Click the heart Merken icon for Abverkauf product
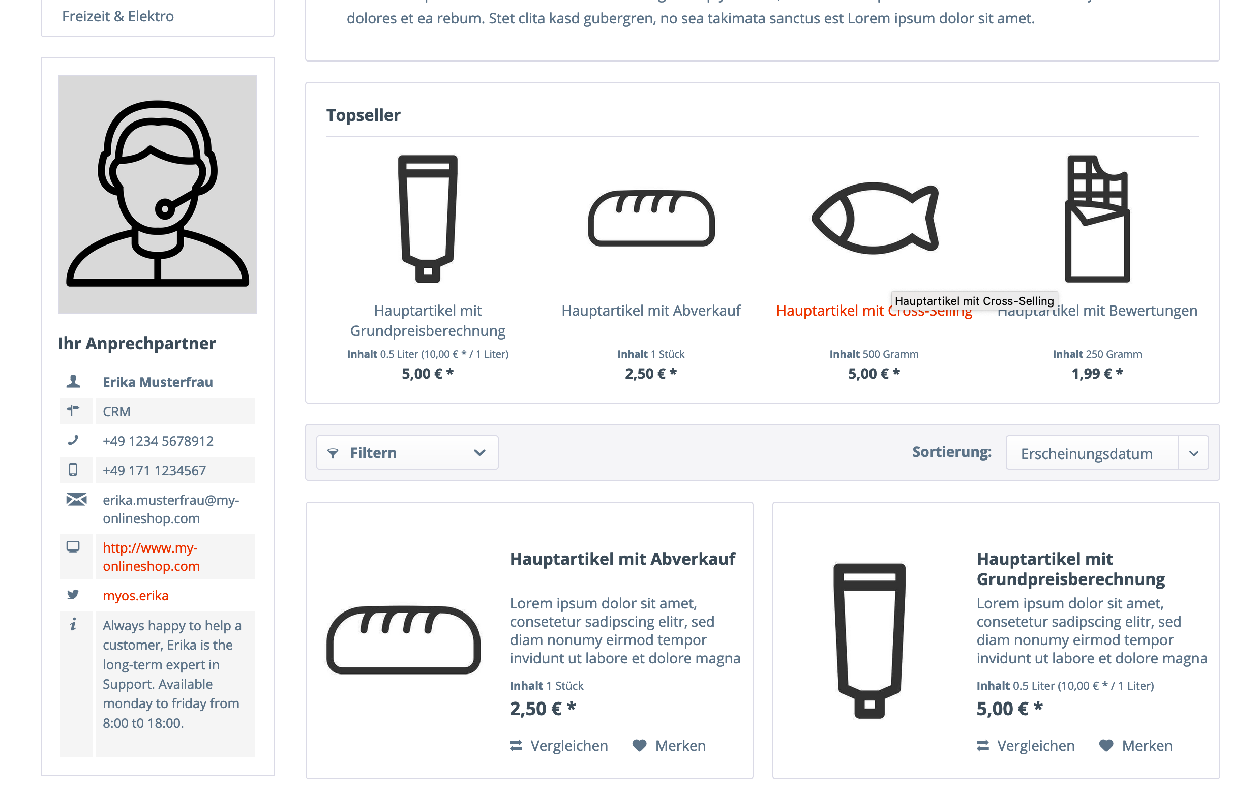1260x796 pixels. [640, 745]
